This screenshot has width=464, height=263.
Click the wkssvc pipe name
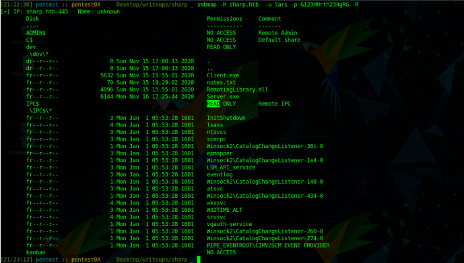216,203
